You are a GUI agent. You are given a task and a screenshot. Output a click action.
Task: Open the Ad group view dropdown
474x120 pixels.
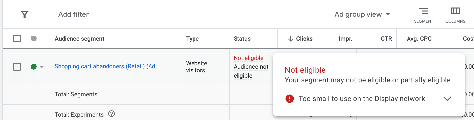tap(363, 14)
